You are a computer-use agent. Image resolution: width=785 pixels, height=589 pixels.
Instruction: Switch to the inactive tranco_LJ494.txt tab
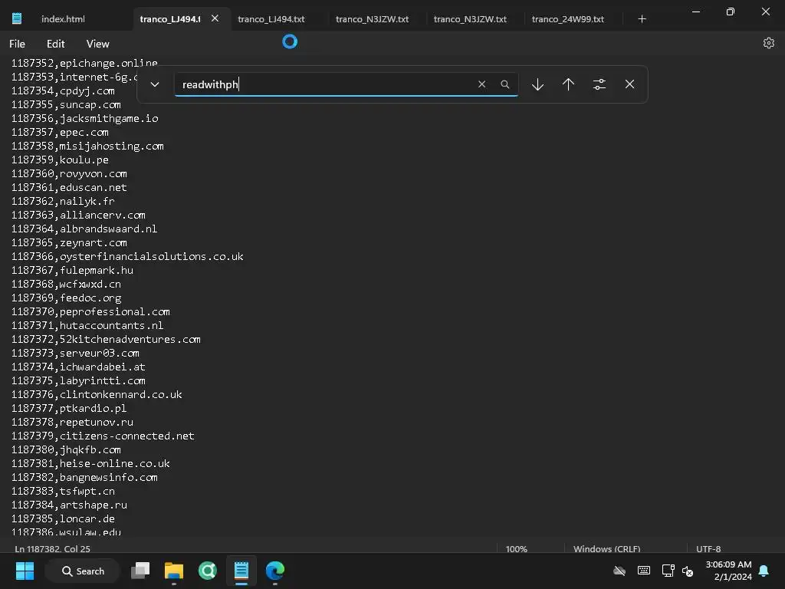[271, 19]
